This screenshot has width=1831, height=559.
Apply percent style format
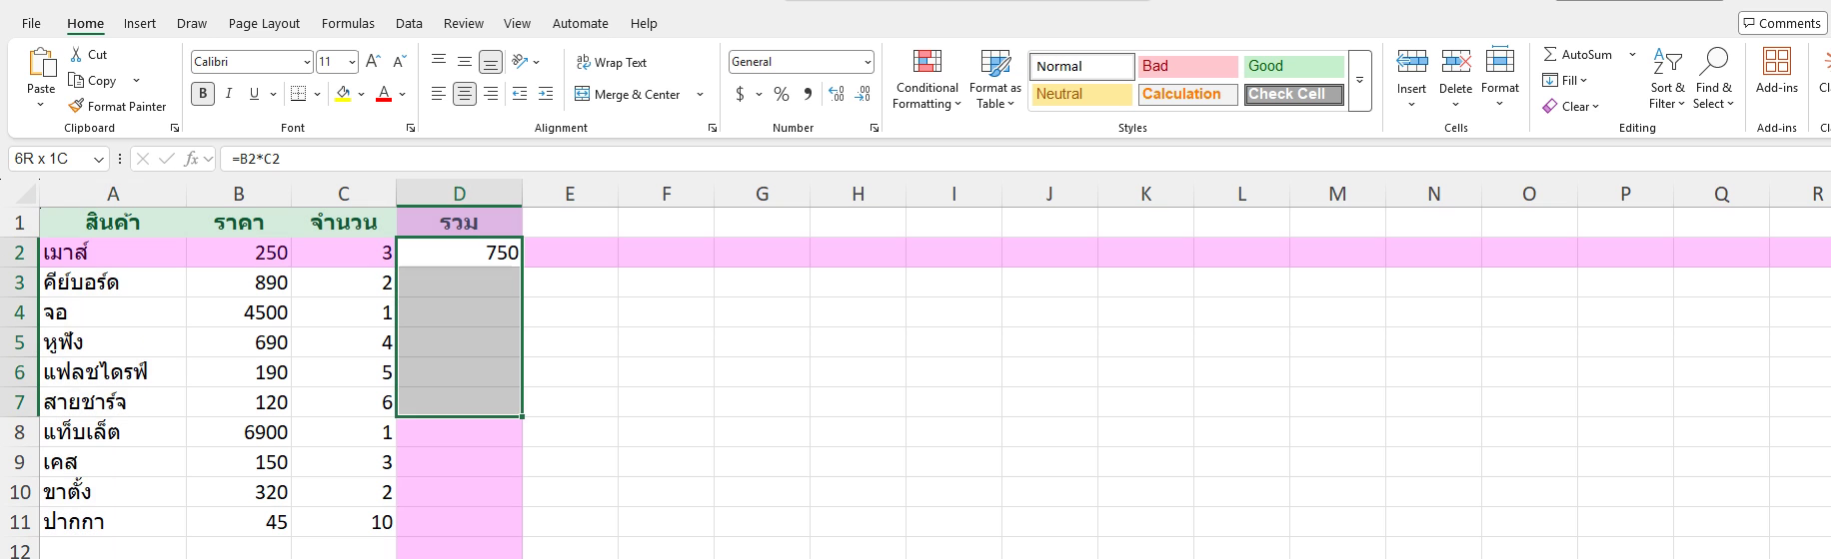782,94
